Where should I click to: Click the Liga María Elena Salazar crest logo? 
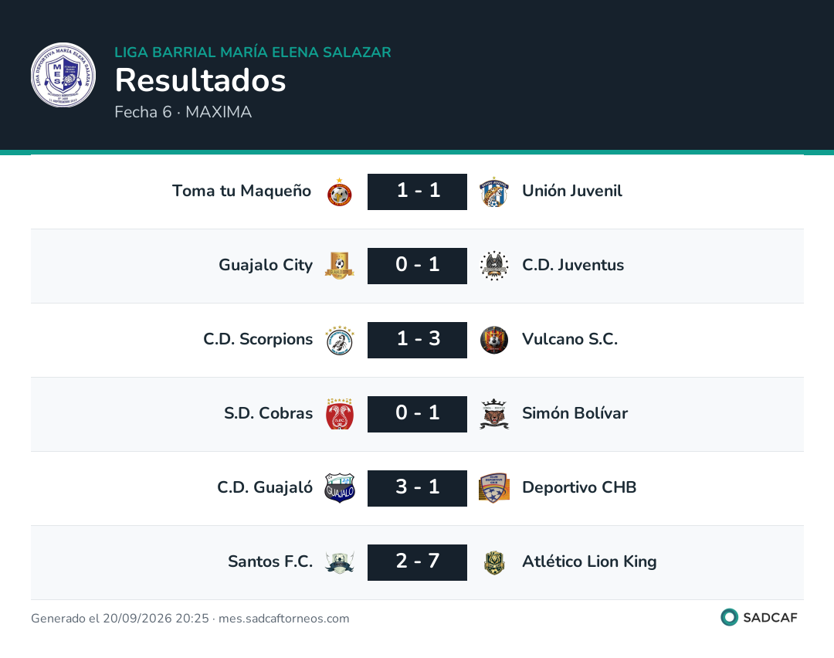(63, 75)
